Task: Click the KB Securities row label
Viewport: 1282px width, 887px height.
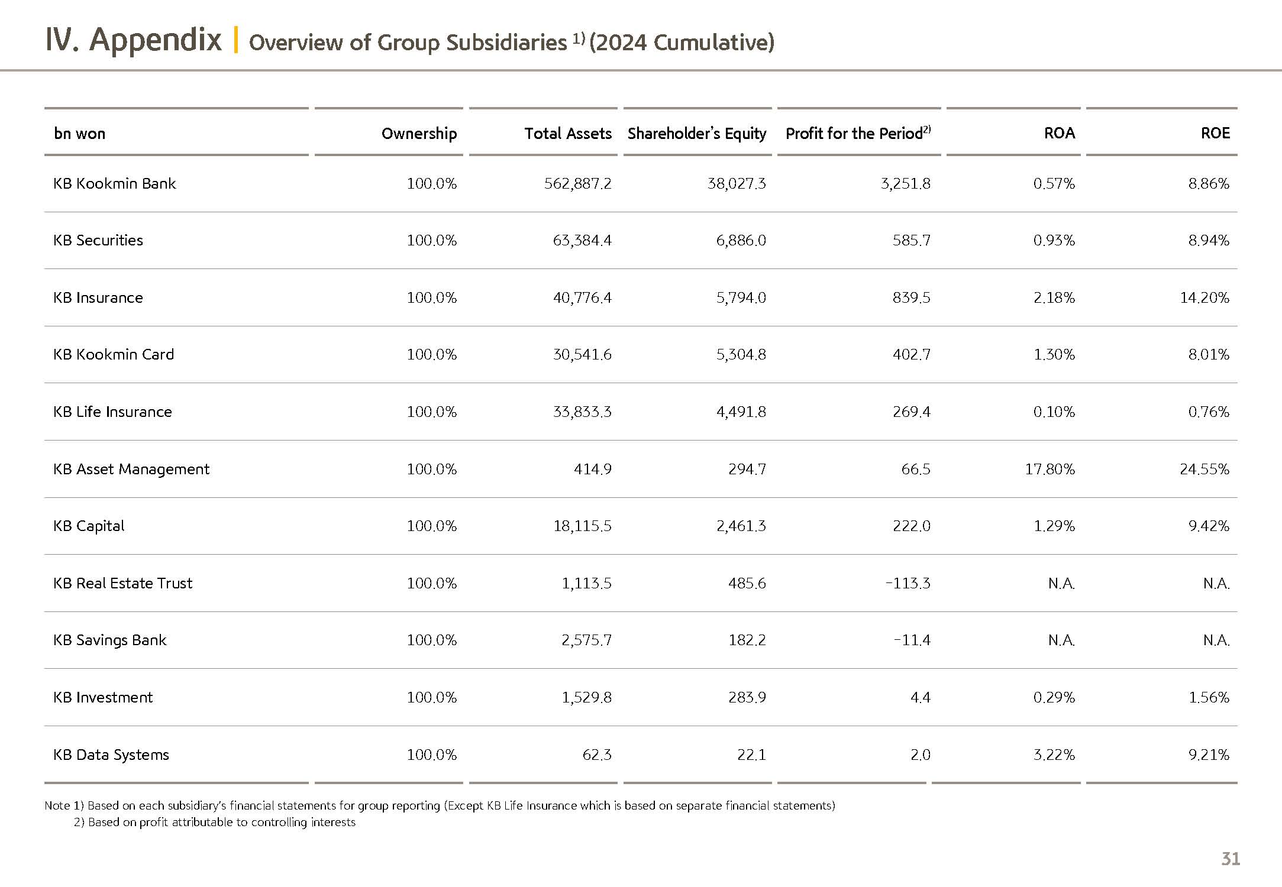Action: (98, 240)
